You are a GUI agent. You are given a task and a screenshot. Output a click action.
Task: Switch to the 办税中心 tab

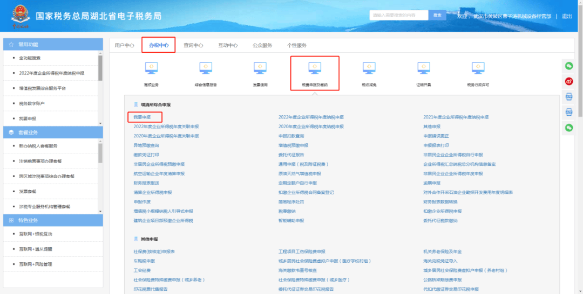point(159,45)
